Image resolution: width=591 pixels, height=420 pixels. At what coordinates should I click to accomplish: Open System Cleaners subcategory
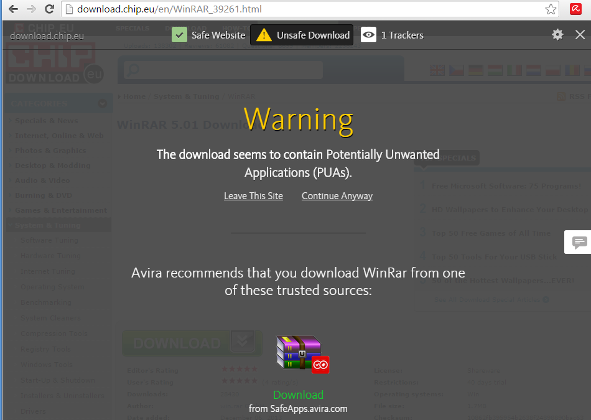[x=50, y=318]
